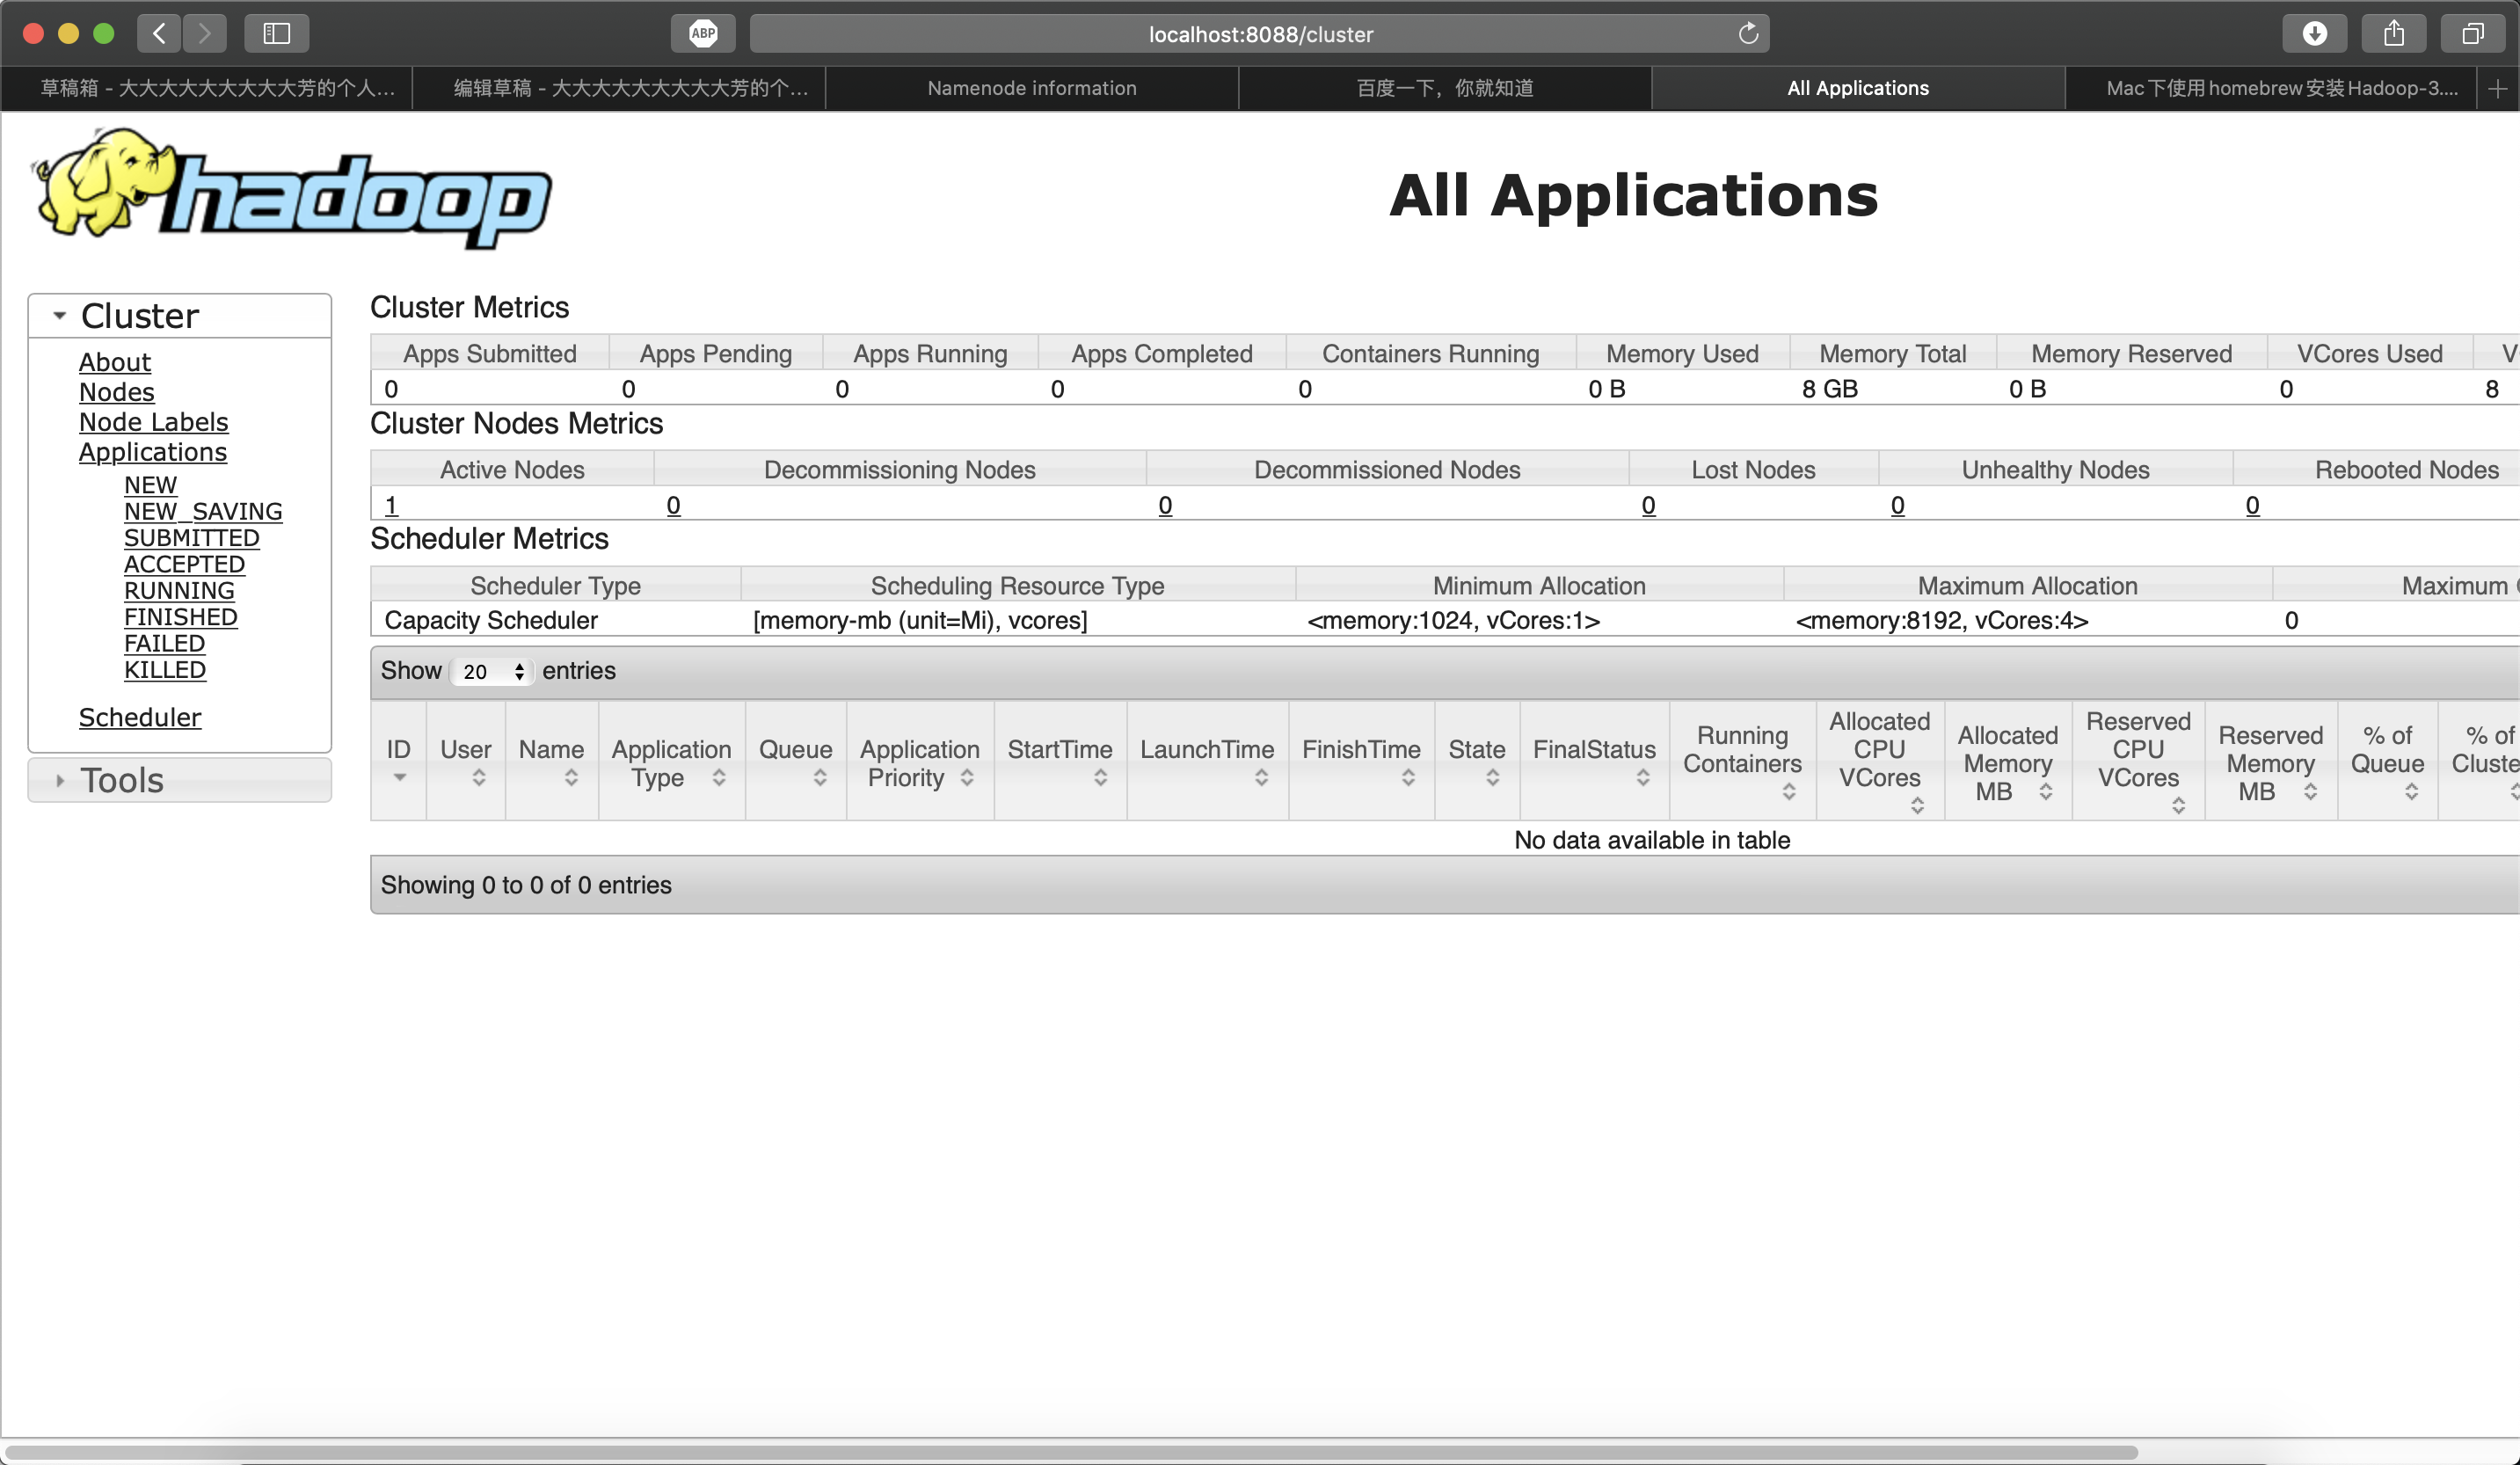2520x1465 pixels.
Task: Click the AdBlock Plus ABP icon
Action: (703, 33)
